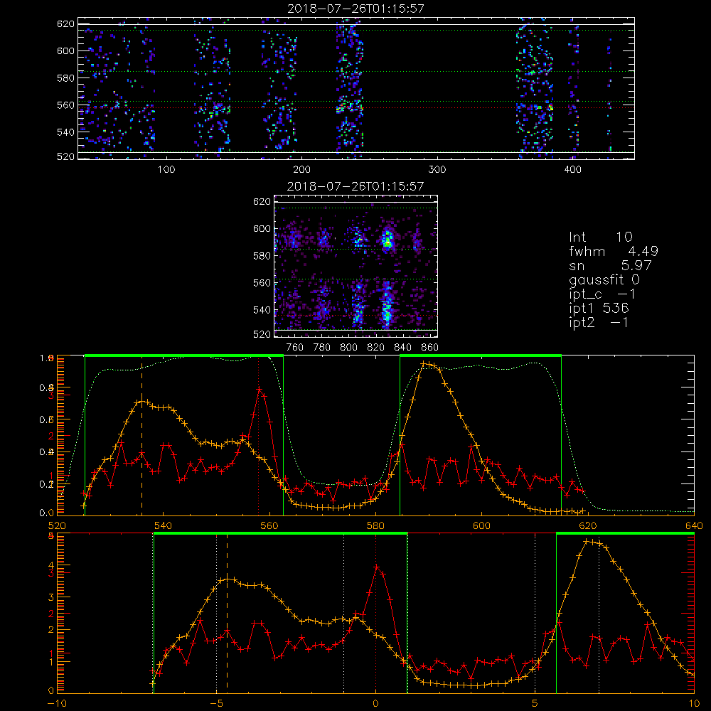The image size is (711, 711).
Task: Click x-axis label 640 of the upper profile plot
Action: 694,525
